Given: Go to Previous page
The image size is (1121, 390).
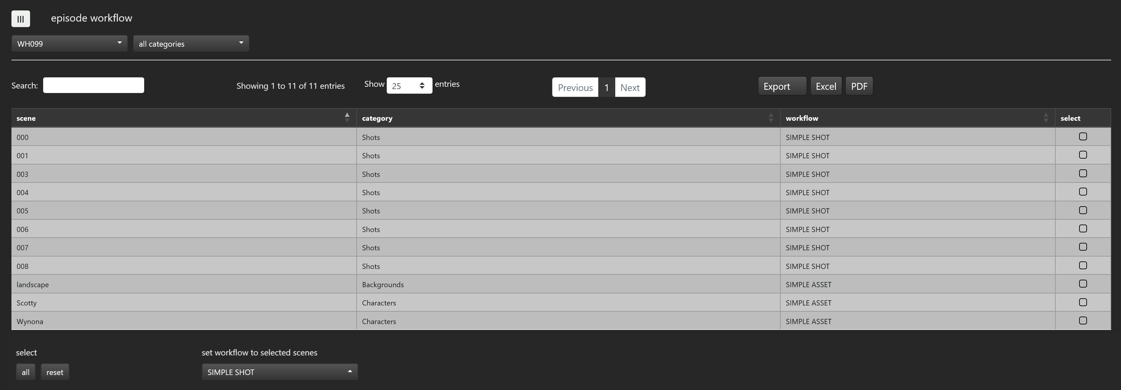Looking at the screenshot, I should point(575,87).
